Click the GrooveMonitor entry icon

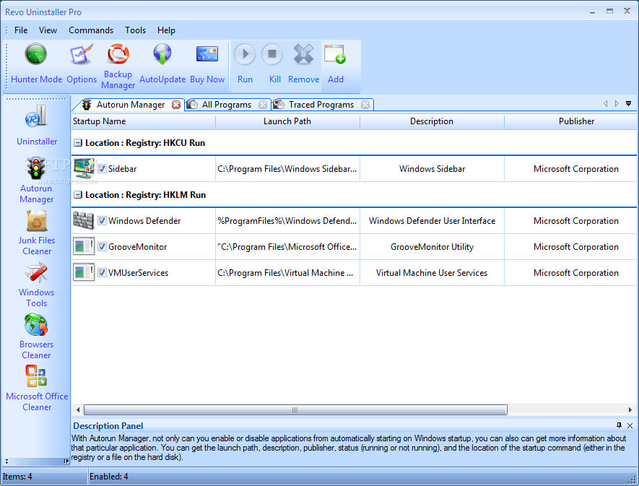pos(84,247)
